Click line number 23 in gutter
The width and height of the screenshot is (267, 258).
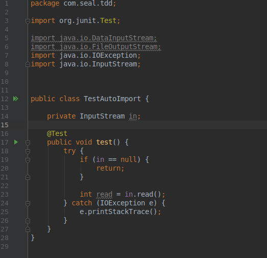(x=5, y=195)
